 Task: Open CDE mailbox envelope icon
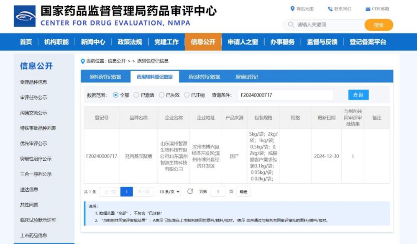(x=368, y=9)
